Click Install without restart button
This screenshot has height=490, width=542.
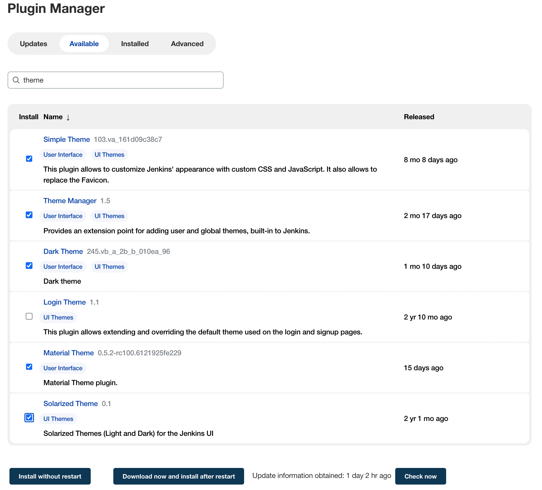(x=50, y=476)
